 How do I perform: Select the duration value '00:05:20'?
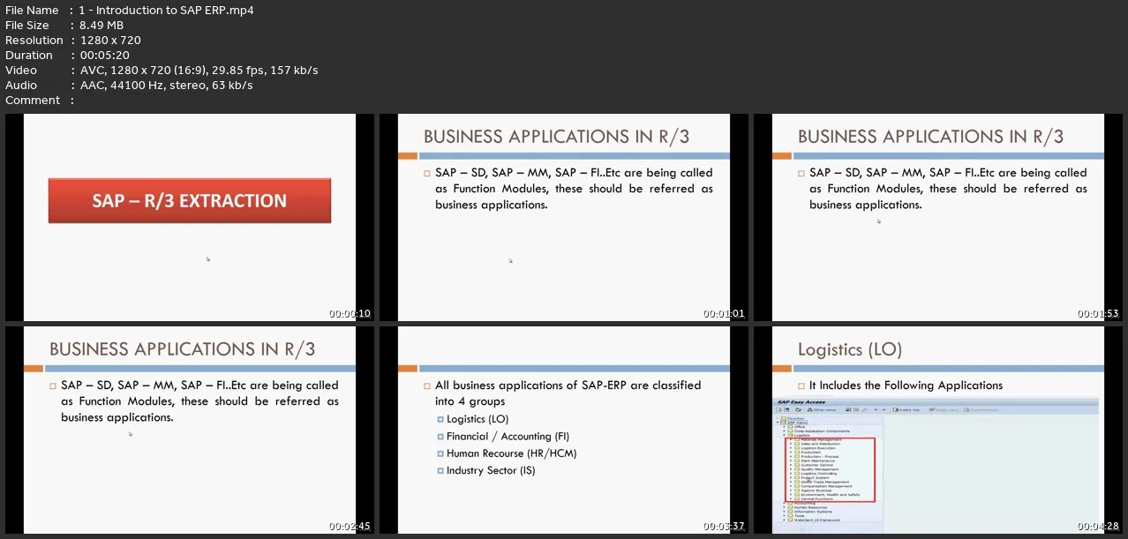105,55
